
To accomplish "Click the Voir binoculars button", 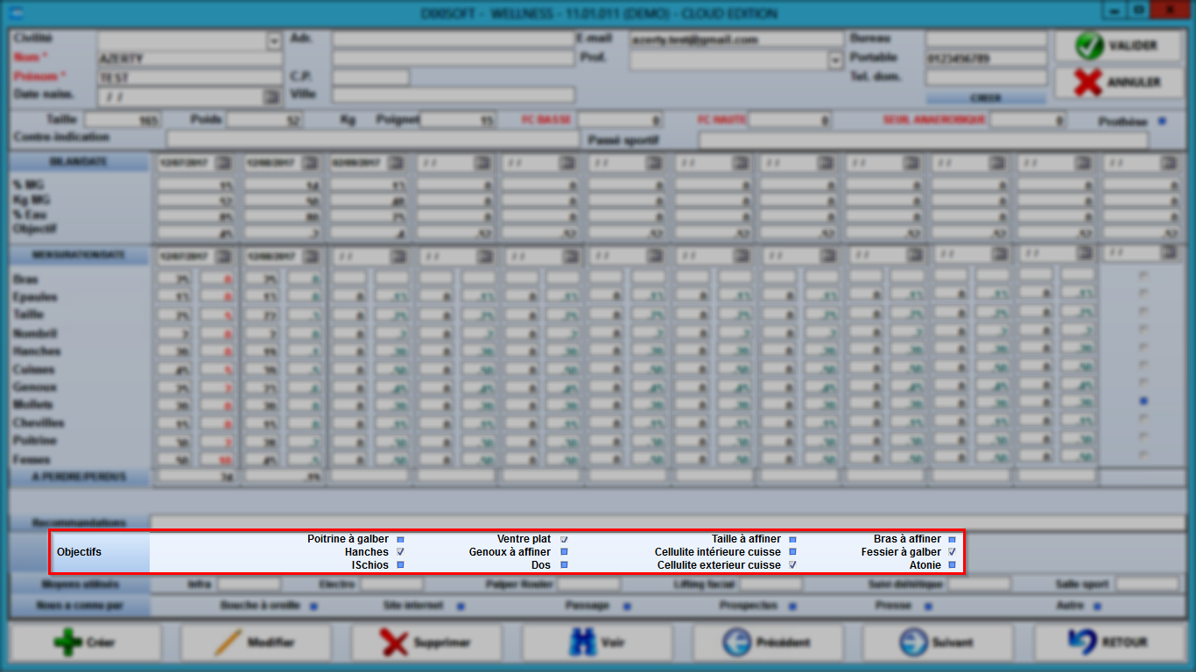I will (597, 642).
